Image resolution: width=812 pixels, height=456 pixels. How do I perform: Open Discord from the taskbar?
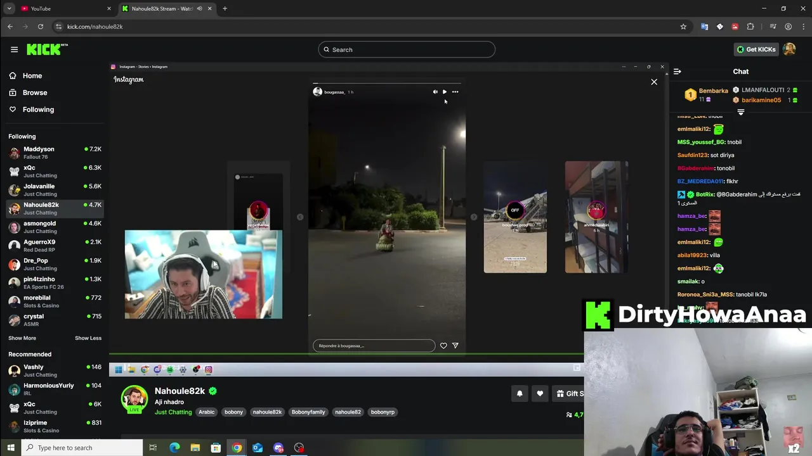278,448
